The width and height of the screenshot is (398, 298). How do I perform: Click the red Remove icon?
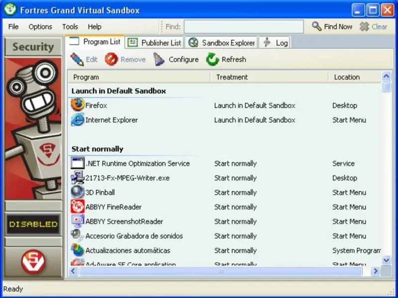pyautogui.click(x=111, y=59)
